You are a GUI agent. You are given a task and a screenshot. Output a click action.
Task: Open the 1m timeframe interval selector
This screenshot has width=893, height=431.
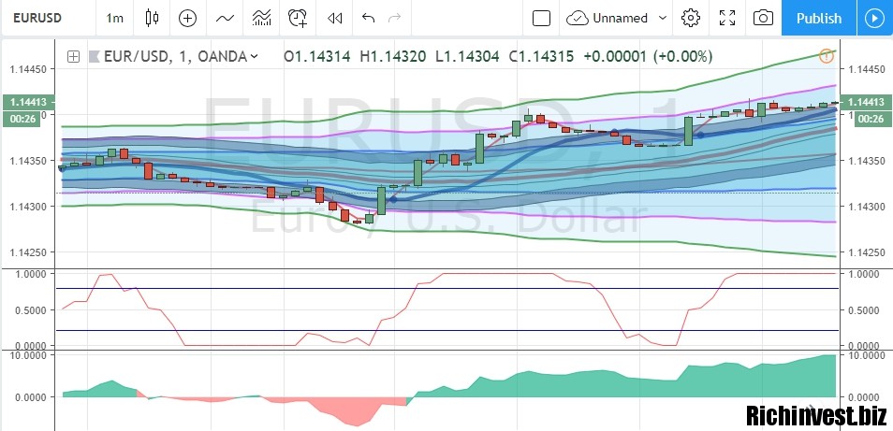[114, 18]
